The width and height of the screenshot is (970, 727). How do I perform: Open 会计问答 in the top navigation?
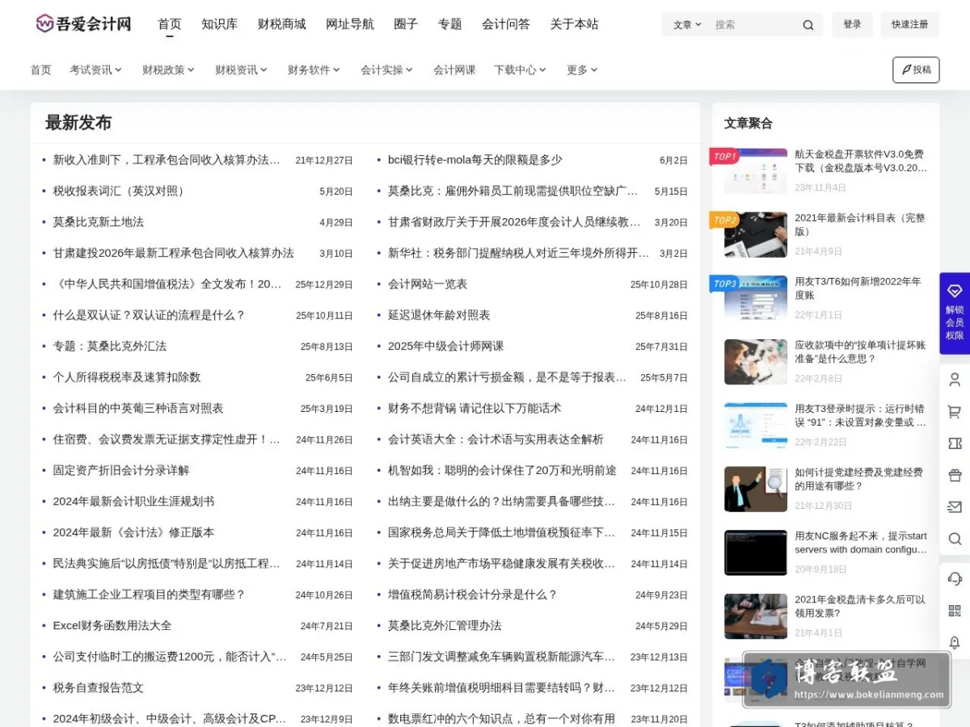[506, 24]
